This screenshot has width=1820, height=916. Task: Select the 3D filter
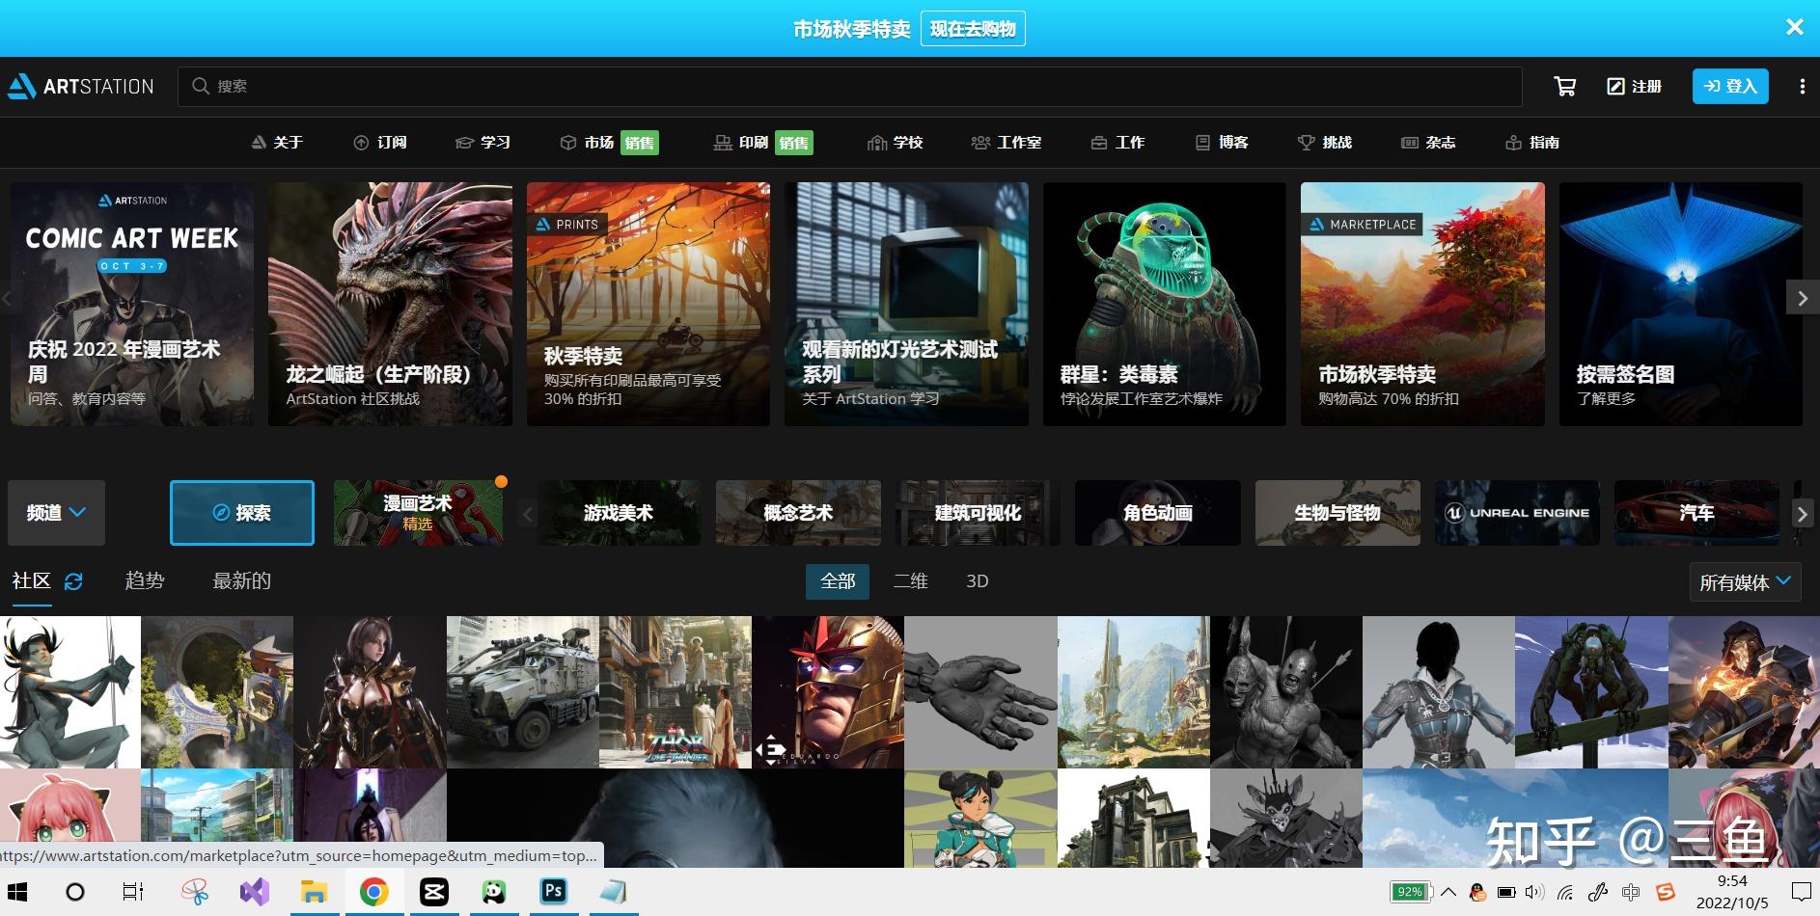click(978, 581)
